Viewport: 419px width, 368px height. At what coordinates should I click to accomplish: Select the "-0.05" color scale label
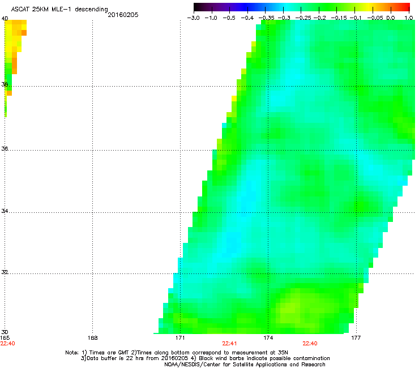coord(375,18)
